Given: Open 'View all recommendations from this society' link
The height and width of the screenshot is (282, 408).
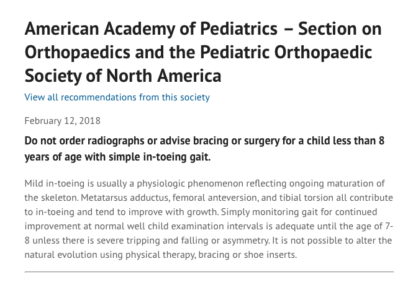Looking at the screenshot, I should (117, 97).
